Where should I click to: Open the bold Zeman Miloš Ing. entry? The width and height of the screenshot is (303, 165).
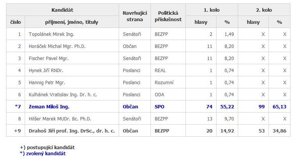point(49,107)
